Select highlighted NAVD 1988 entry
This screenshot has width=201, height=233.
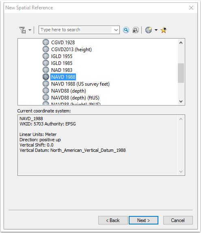63,77
